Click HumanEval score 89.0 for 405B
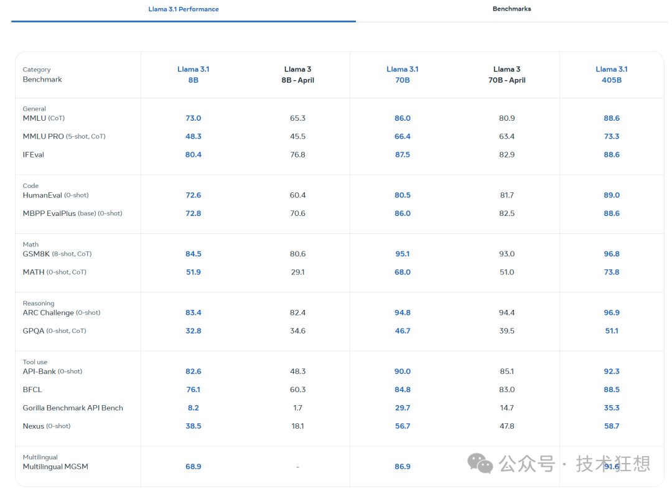The height and width of the screenshot is (491, 672). [x=612, y=195]
